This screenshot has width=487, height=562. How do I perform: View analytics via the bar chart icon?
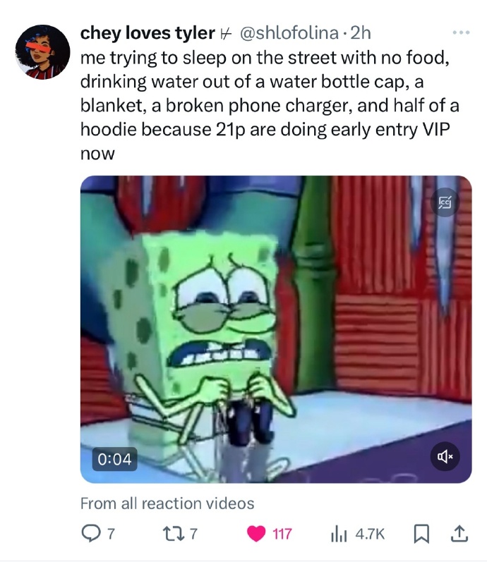[338, 534]
